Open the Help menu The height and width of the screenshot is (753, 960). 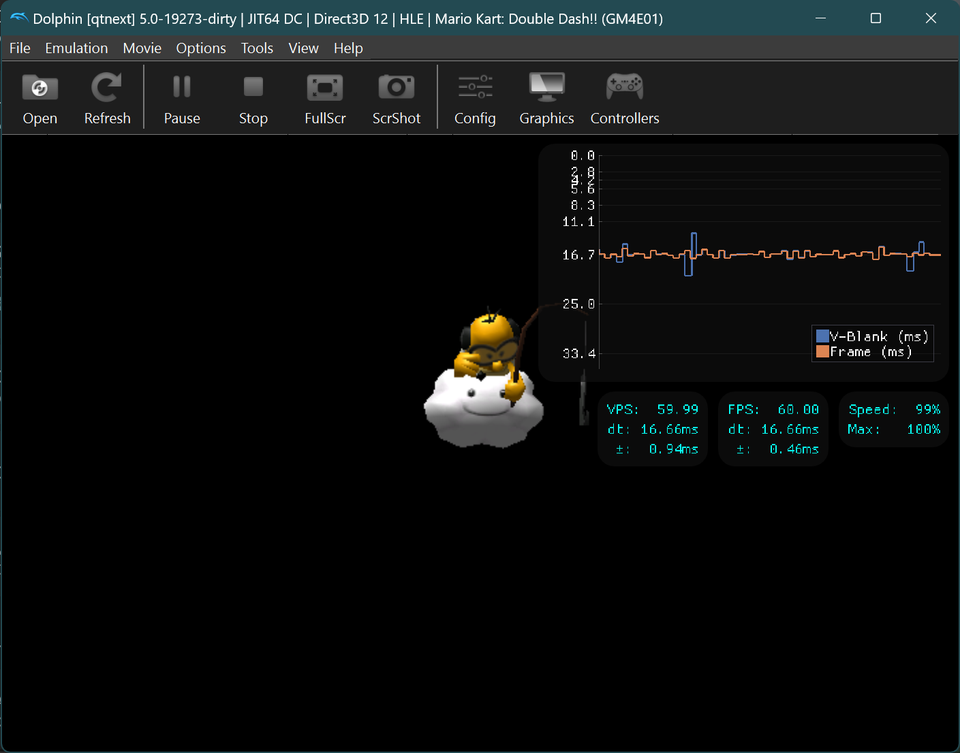coord(348,48)
